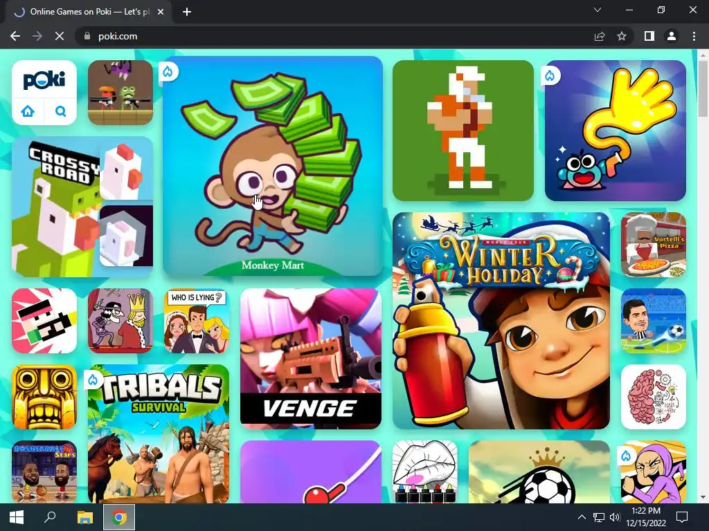Viewport: 709px width, 531px height.
Task: Open the Basketball Stars game tile
Action: pos(44,472)
